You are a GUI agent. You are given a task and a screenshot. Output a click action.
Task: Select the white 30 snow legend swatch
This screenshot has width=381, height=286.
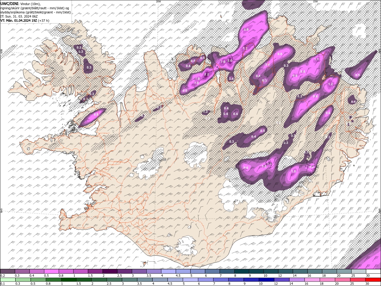(x=373, y=271)
